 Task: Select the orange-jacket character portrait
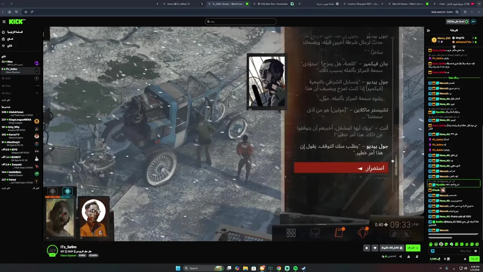(x=94, y=218)
